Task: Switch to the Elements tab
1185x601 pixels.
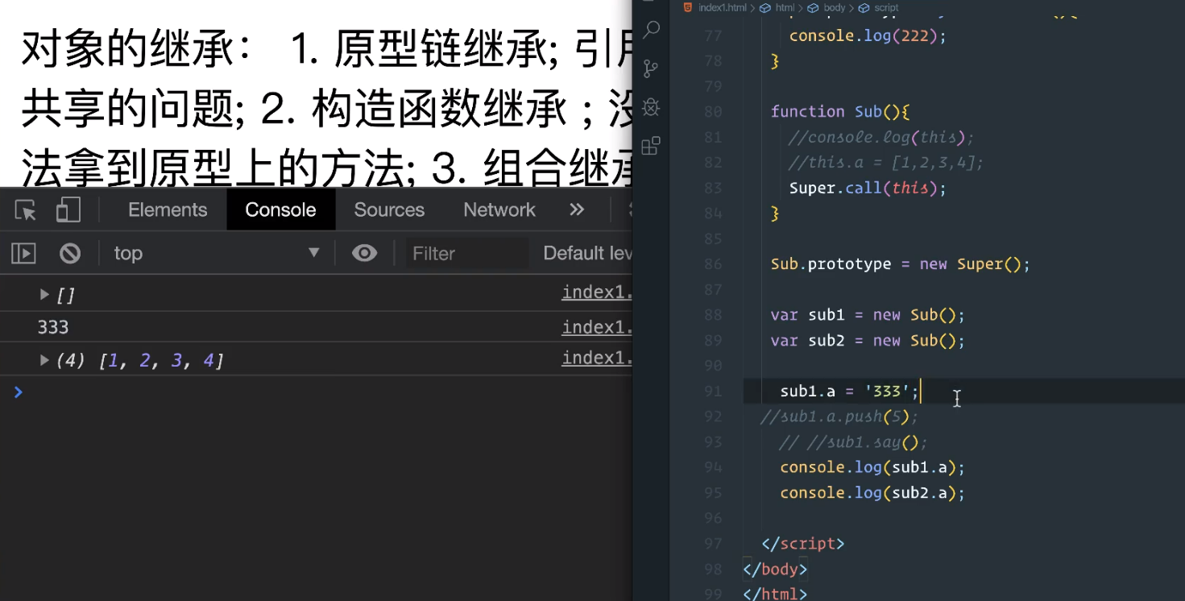Action: point(168,209)
